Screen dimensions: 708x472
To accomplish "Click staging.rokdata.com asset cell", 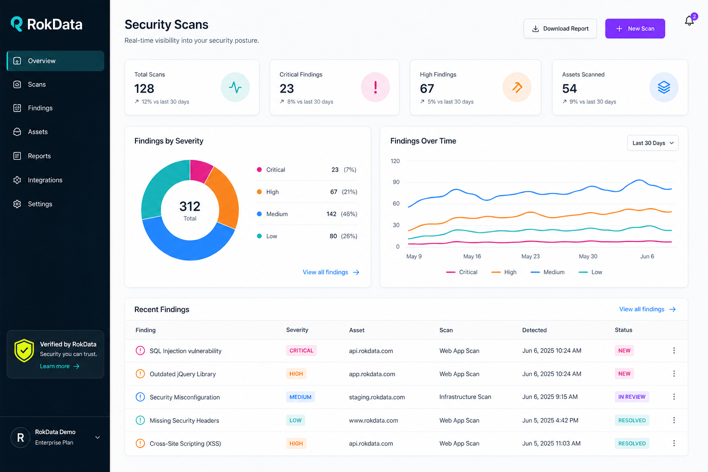I will 377,397.
